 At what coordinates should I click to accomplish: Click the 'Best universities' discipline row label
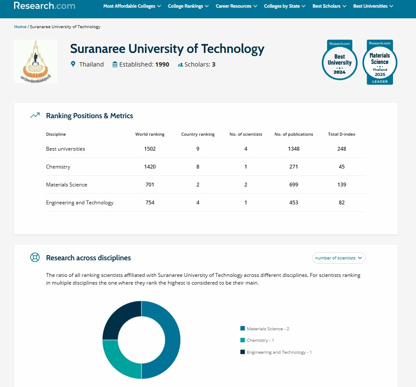pos(66,149)
